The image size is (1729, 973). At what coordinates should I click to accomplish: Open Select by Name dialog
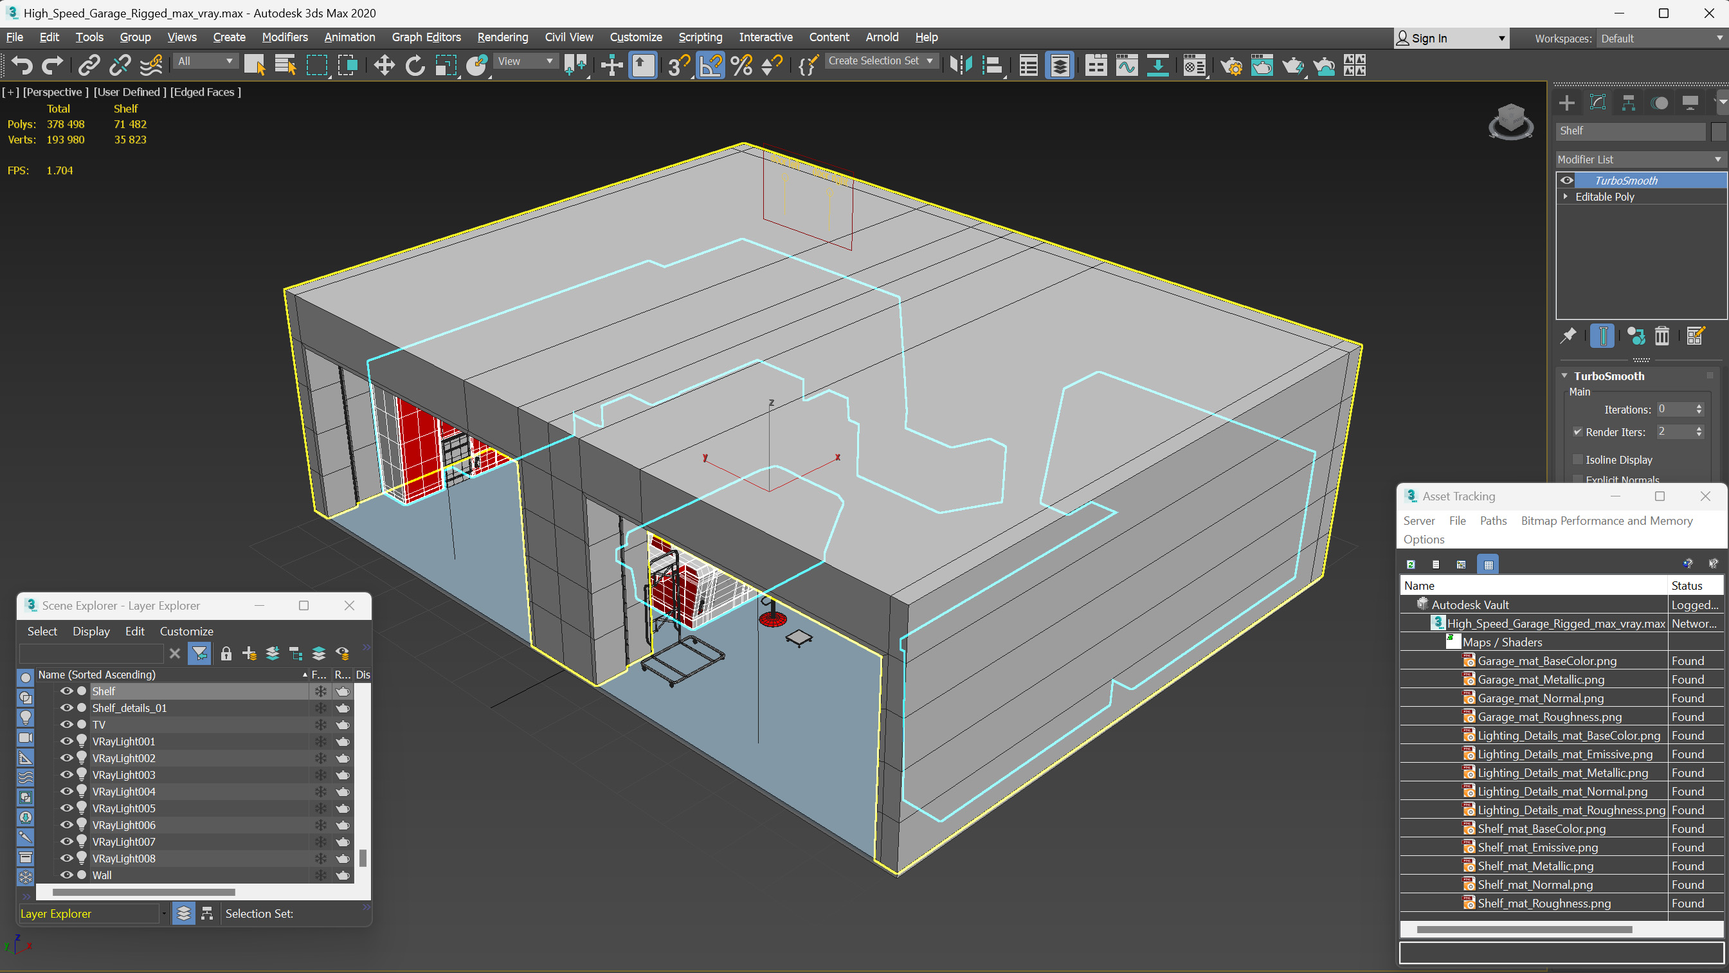coord(285,65)
